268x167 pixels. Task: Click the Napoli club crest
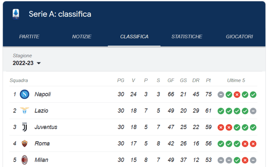click(24, 94)
